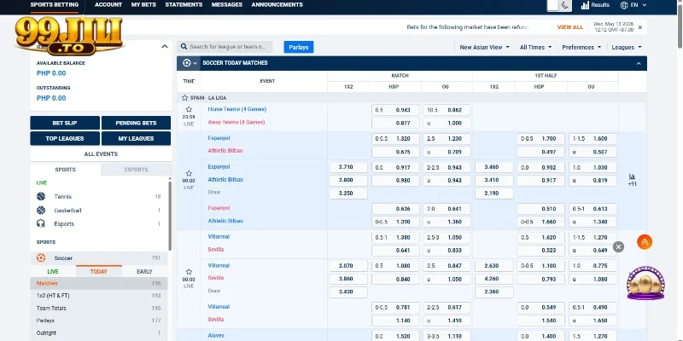
Task: Open Home Teams (4 Games) link
Action: [237, 109]
